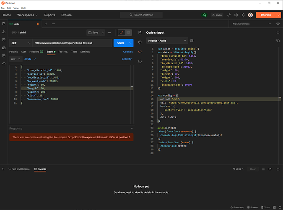This screenshot has height=210, width=283.
Task: Click the request URL input field
Action: tap(72, 43)
